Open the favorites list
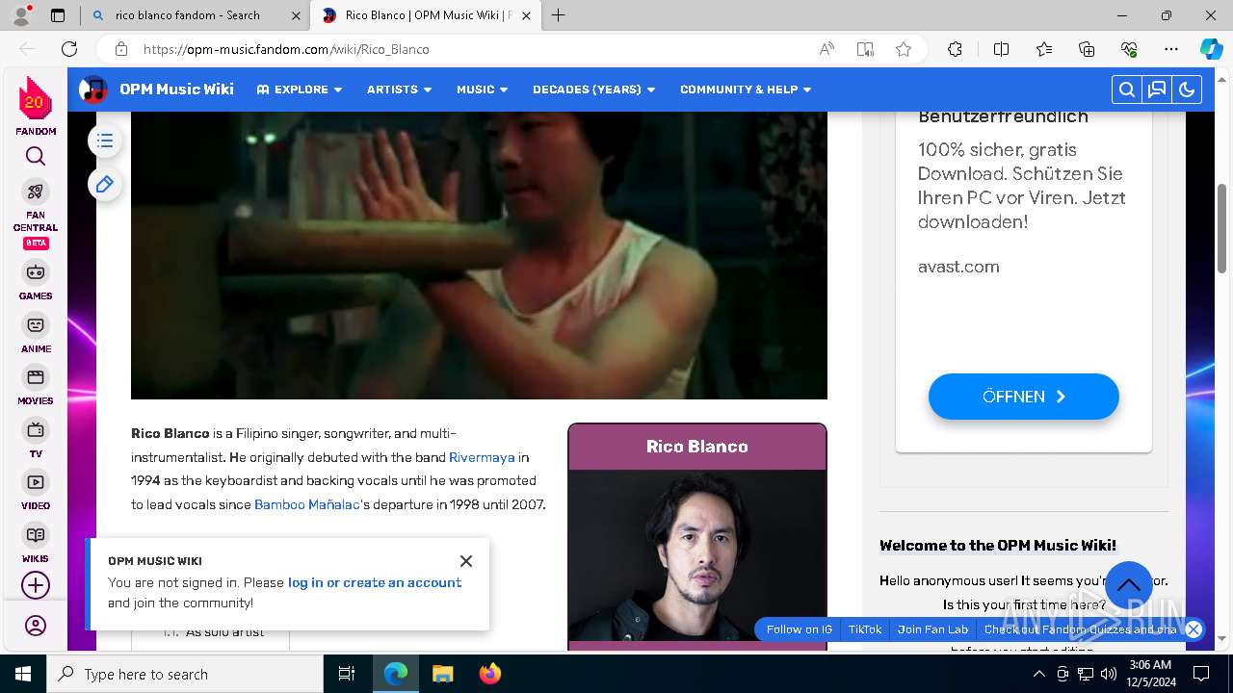The image size is (1233, 693). pos(1044,49)
